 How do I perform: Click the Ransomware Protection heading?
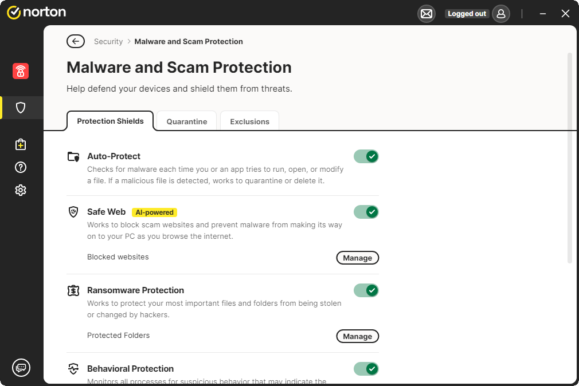[x=135, y=290]
